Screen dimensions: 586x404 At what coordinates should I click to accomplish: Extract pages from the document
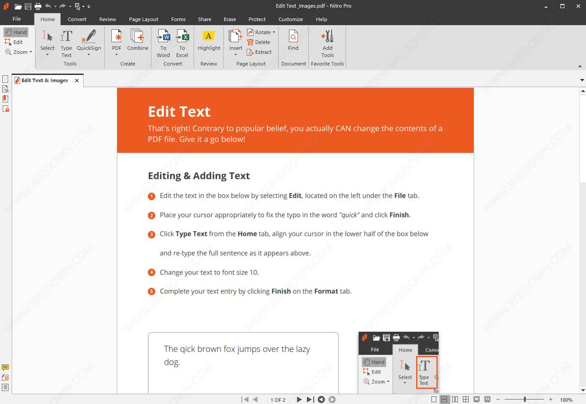click(259, 52)
